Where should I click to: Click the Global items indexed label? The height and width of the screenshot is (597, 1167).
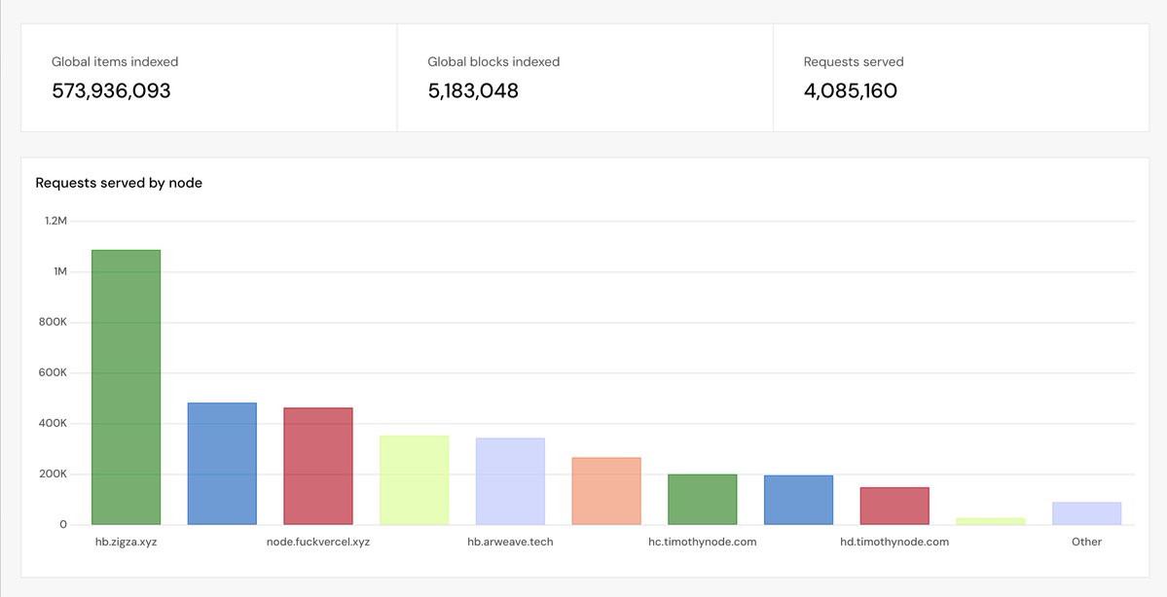click(115, 61)
